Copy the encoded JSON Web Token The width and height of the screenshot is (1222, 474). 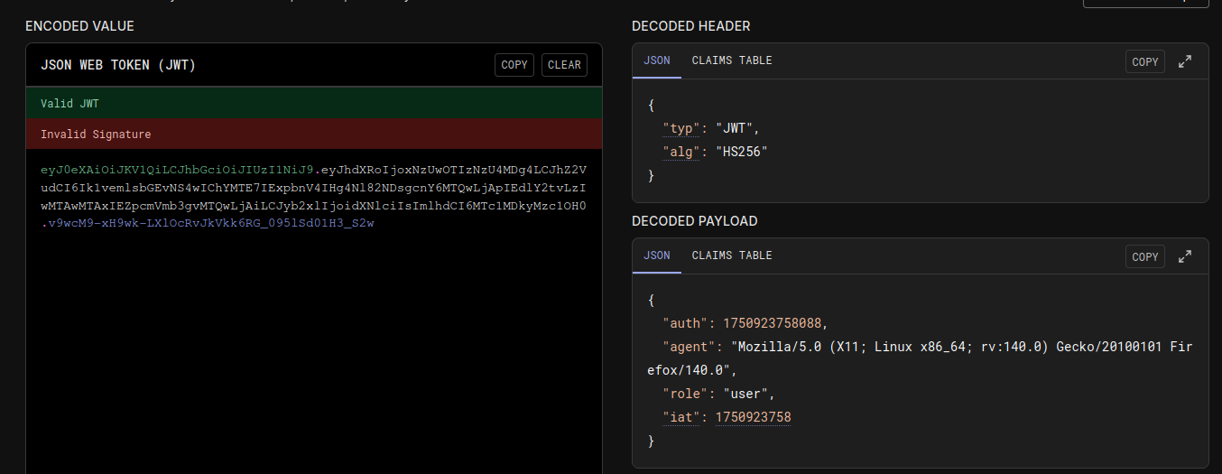point(514,65)
